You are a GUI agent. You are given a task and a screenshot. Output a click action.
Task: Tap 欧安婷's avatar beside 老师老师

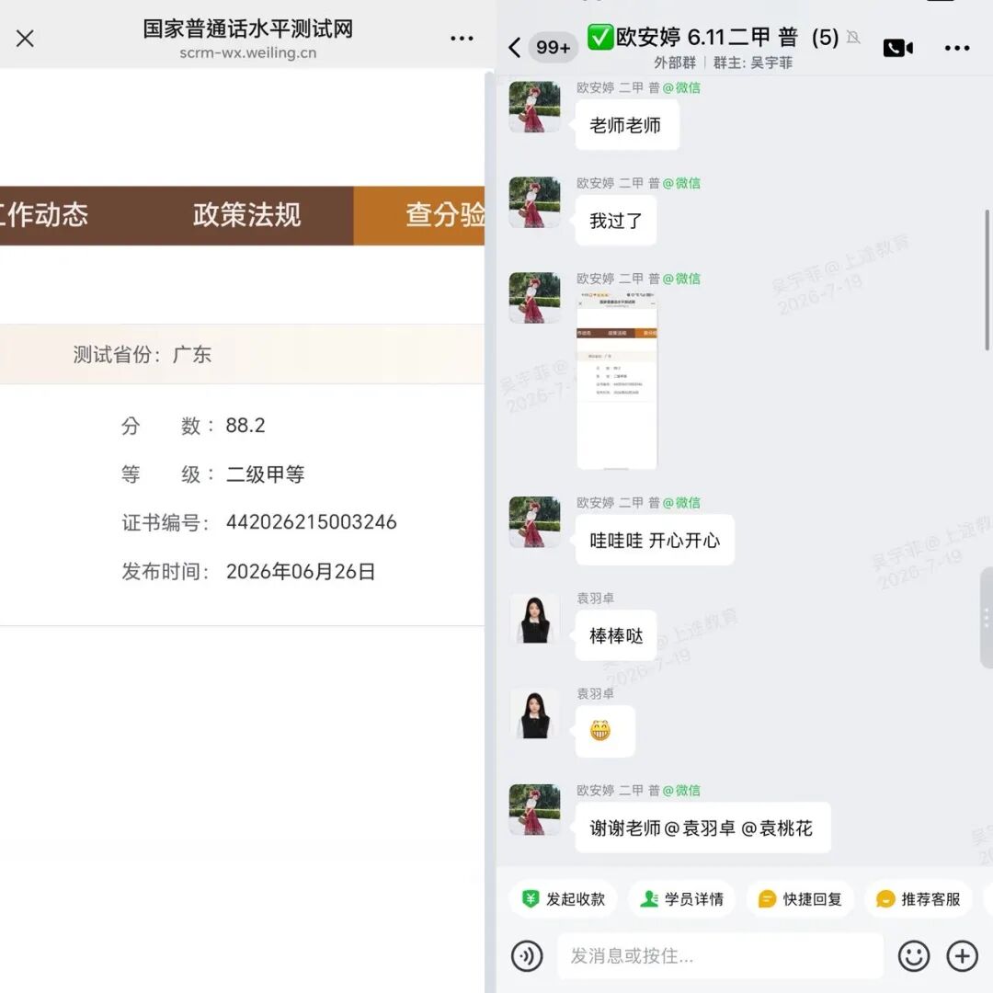point(534,107)
